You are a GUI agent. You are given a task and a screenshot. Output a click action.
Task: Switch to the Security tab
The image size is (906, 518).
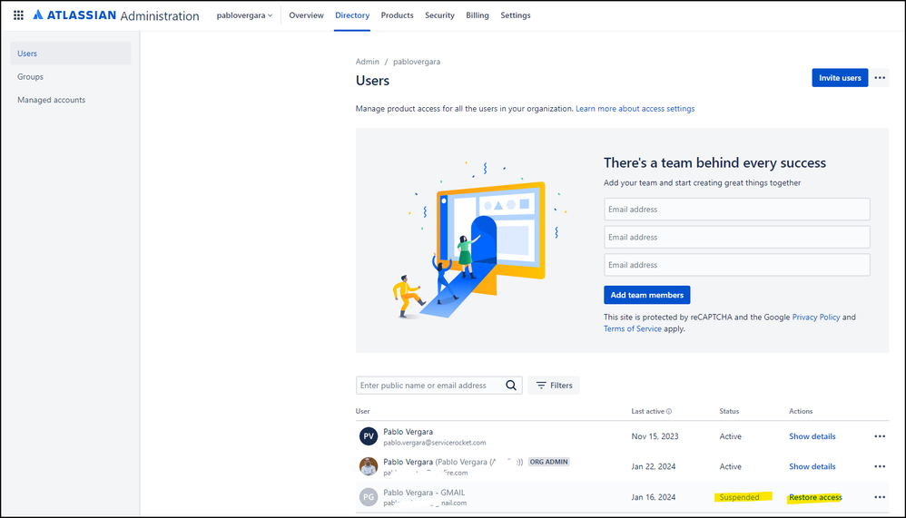[439, 15]
